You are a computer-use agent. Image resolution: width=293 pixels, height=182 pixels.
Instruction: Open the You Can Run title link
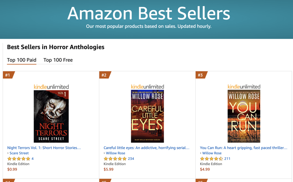point(243,148)
